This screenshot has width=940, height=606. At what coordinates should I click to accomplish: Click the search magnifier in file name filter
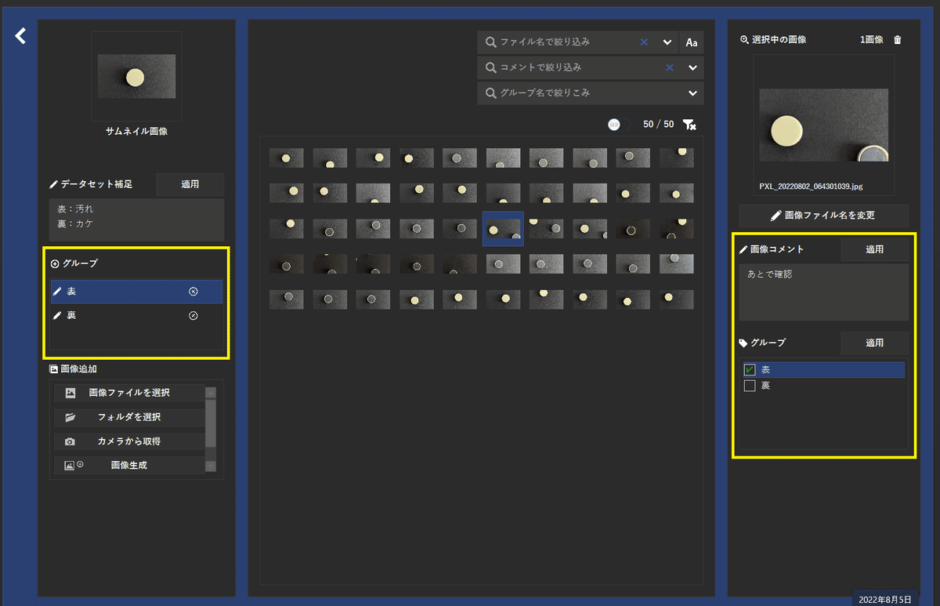[490, 42]
